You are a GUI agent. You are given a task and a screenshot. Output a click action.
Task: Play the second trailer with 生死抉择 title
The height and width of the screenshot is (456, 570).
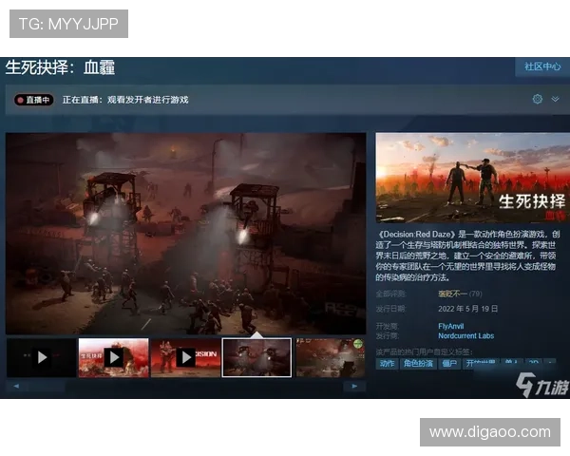[x=114, y=357]
